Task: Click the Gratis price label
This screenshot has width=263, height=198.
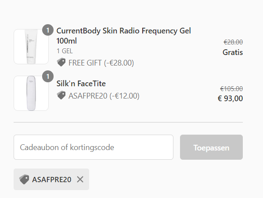Action: 233,52
